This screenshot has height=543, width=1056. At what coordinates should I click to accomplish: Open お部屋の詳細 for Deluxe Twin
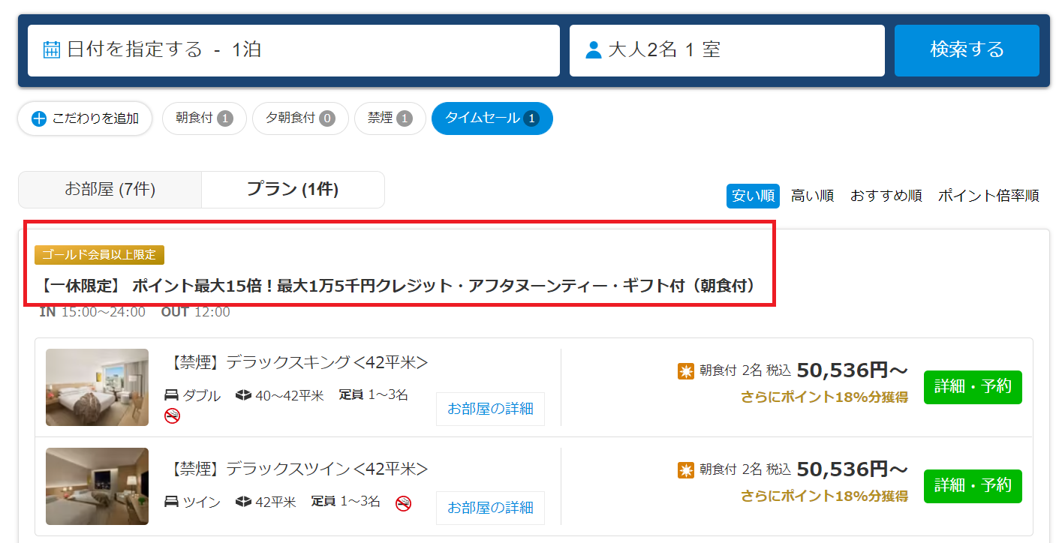[x=490, y=508]
